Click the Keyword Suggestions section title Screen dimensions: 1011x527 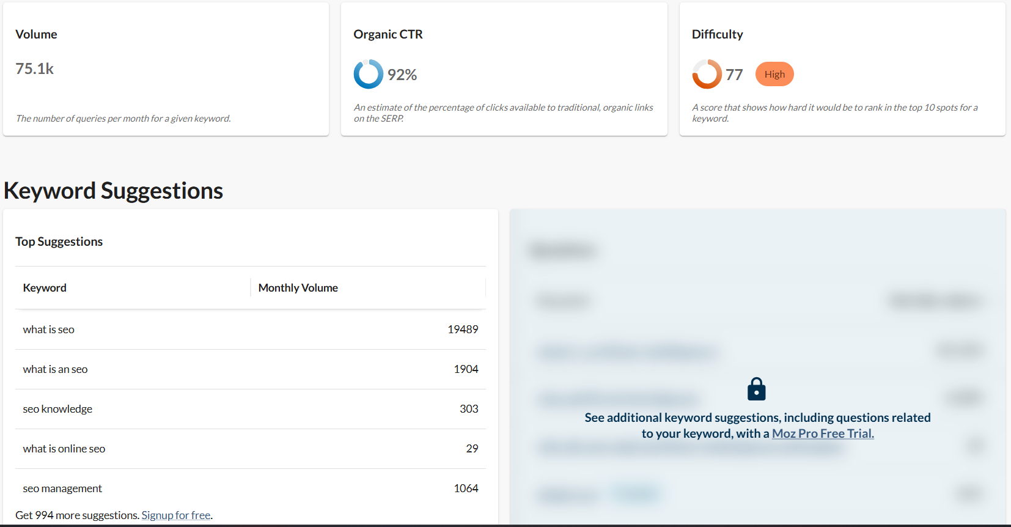114,191
